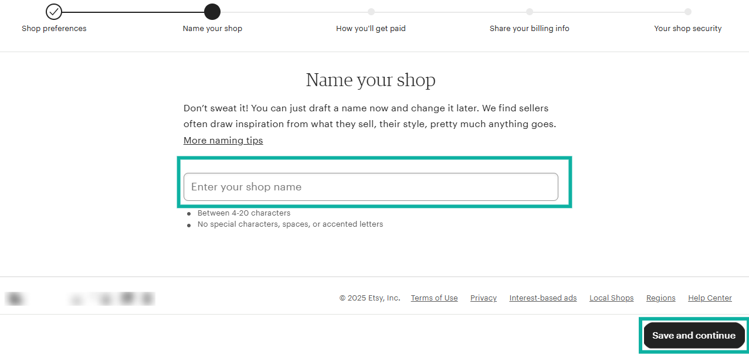Viewport: 749px width, 355px height.
Task: Click the Share your billing info step dot
Action: (x=530, y=11)
